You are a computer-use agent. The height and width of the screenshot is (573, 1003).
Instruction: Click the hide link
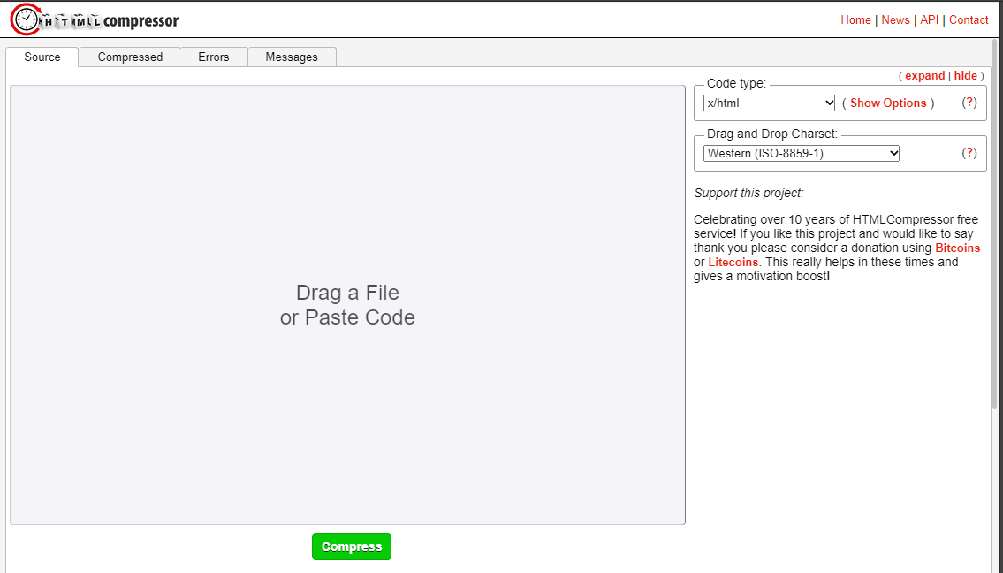tap(965, 75)
